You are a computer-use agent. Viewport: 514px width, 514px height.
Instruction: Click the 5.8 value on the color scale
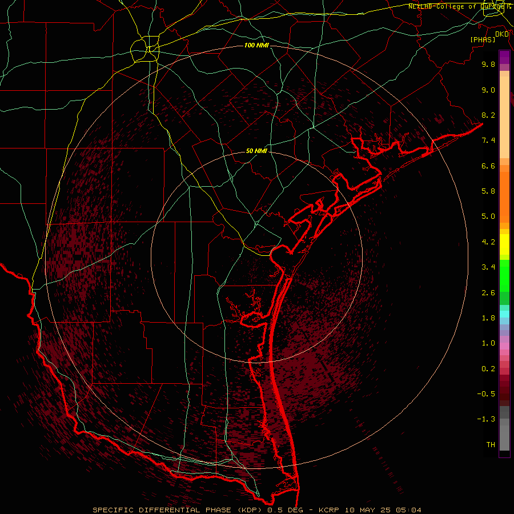488,191
